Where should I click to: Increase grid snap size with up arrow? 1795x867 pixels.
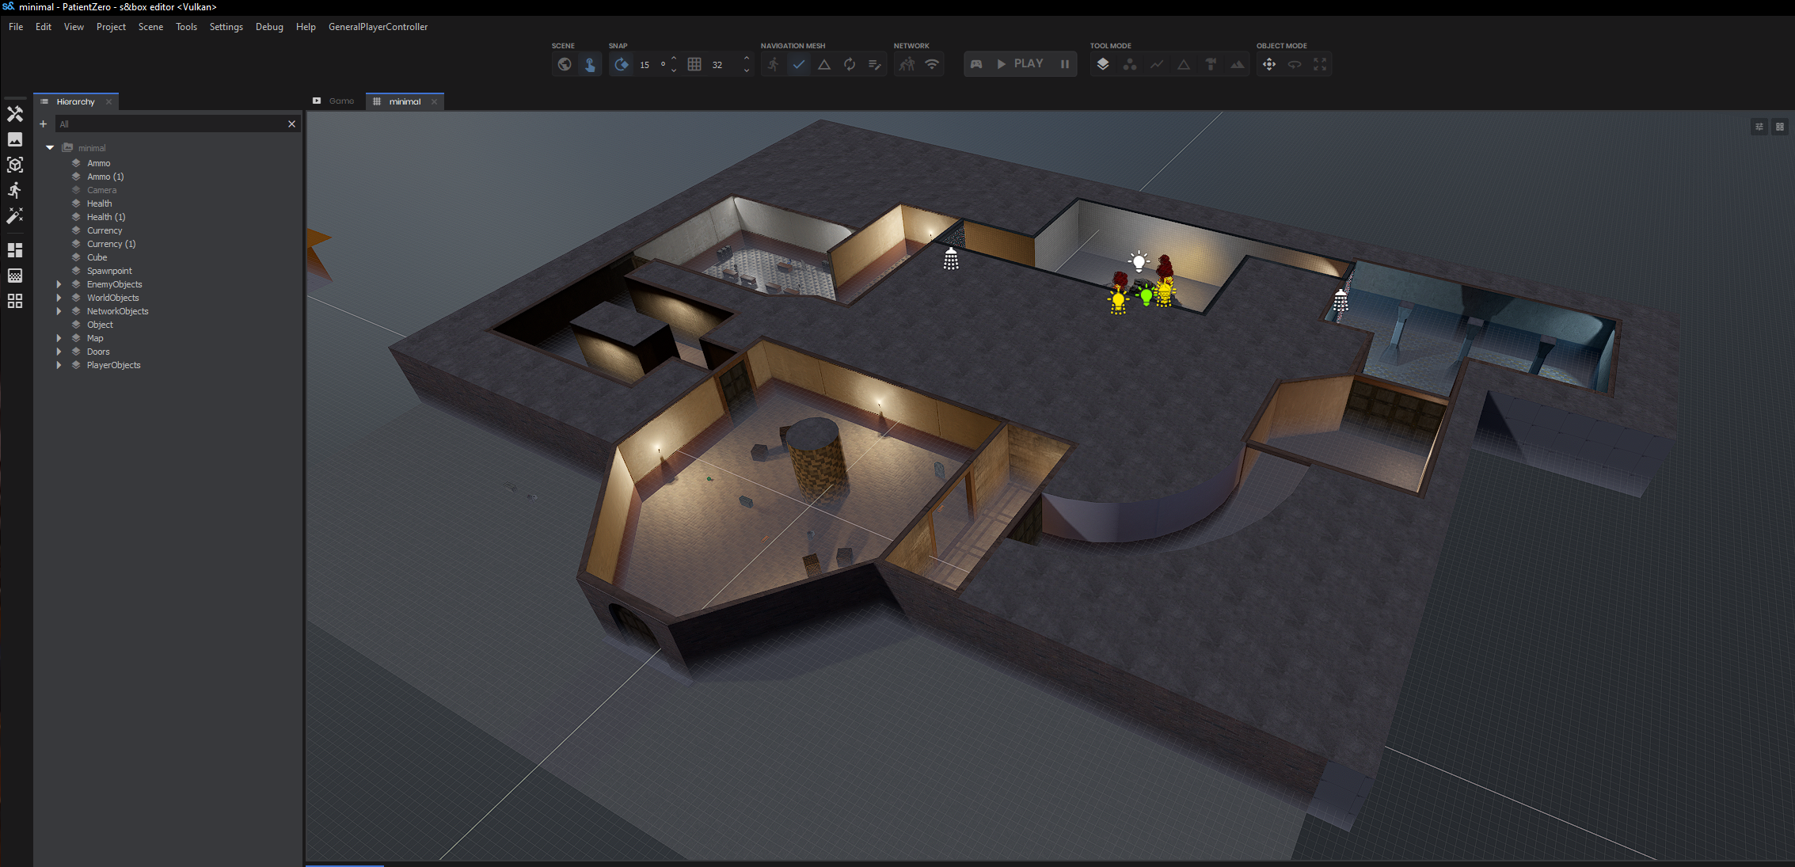[x=747, y=58]
